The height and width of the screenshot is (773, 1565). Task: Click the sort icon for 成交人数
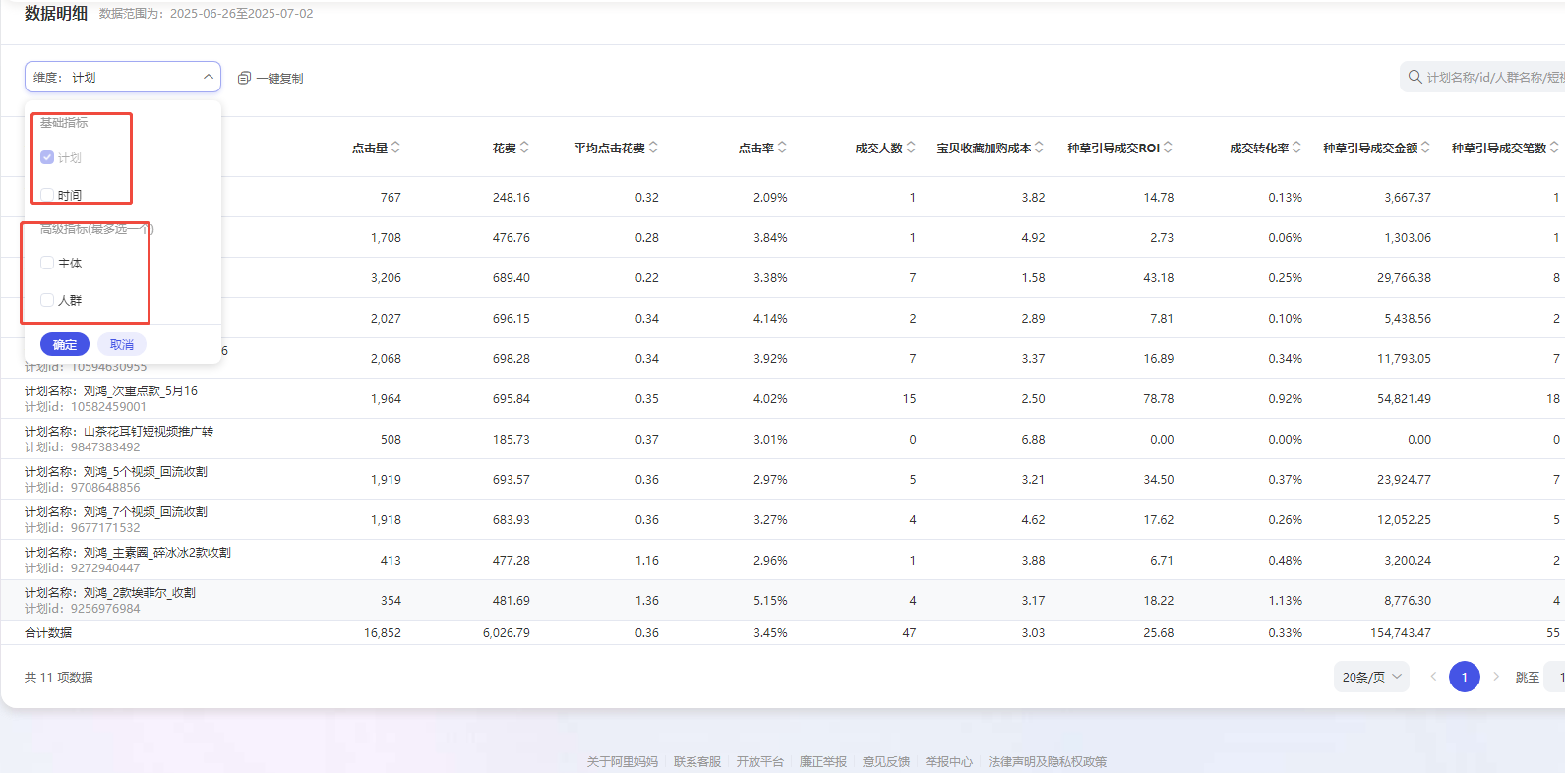pyautogui.click(x=911, y=148)
